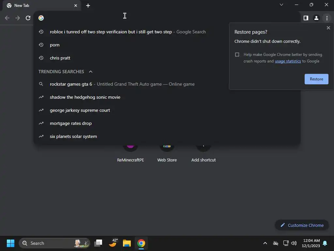Select six planets solar system suggestion

[x=167, y=136]
